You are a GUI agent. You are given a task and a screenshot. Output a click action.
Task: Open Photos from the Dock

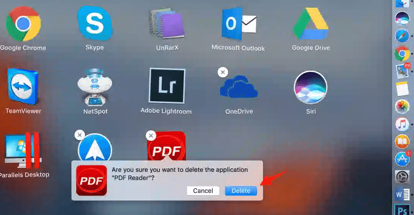[402, 106]
